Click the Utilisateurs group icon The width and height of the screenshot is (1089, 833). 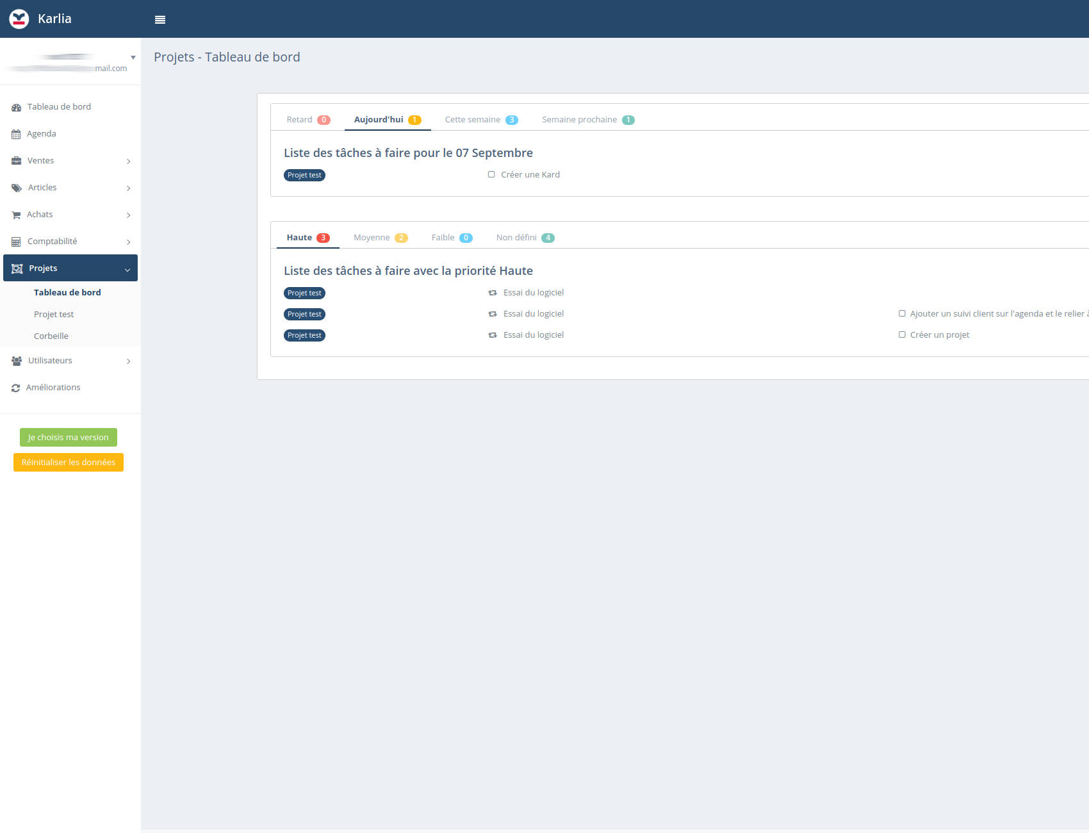[x=17, y=361]
